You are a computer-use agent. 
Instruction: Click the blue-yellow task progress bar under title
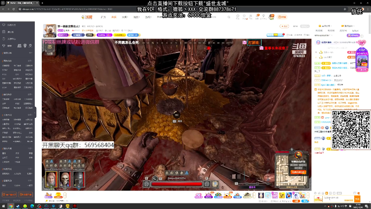pos(275,35)
